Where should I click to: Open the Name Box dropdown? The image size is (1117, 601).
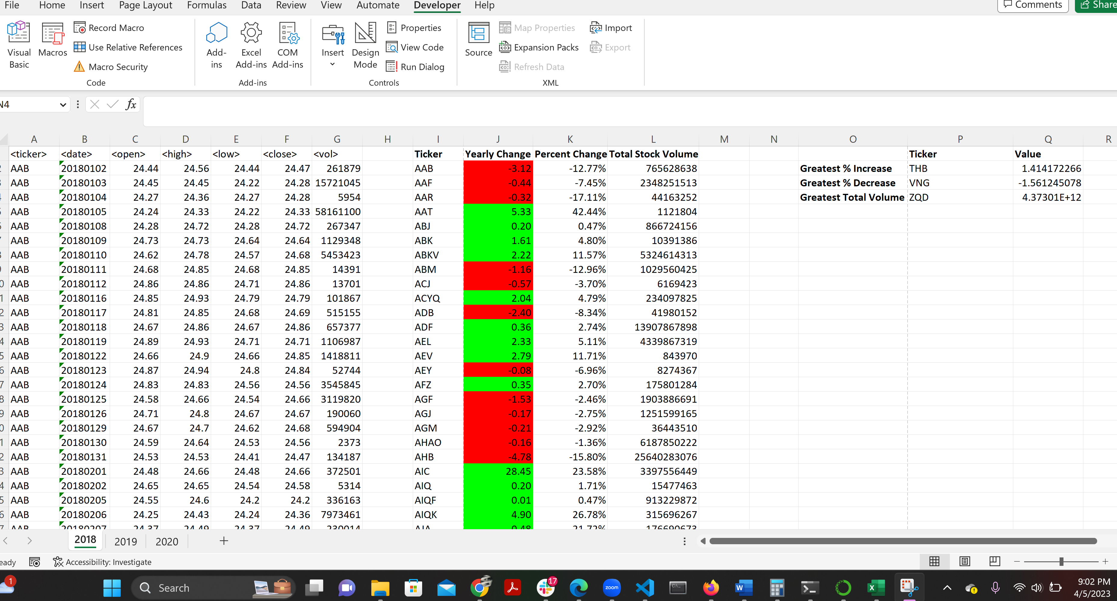pyautogui.click(x=63, y=105)
